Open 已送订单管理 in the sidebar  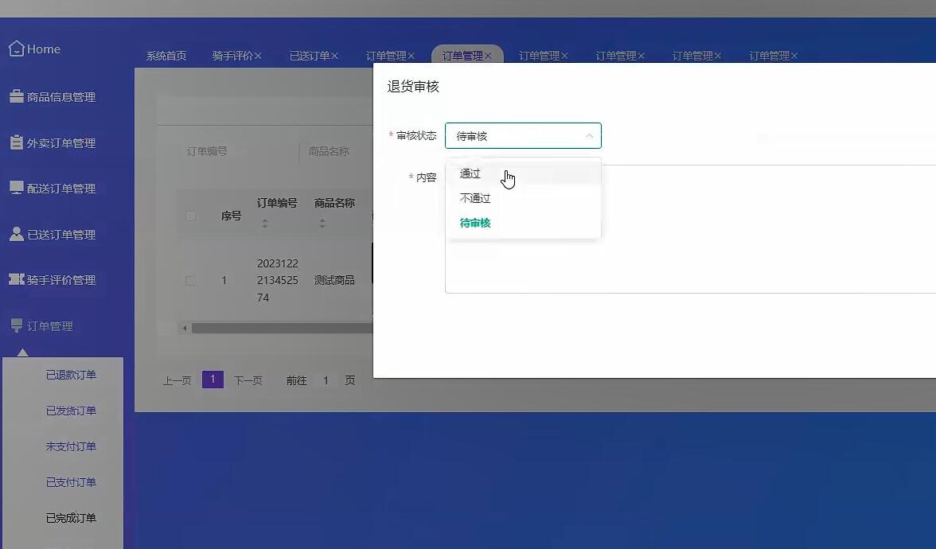point(60,235)
